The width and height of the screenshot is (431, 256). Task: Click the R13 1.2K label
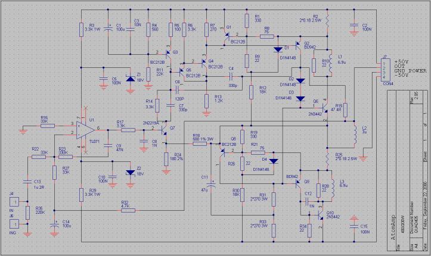pyautogui.click(x=219, y=99)
